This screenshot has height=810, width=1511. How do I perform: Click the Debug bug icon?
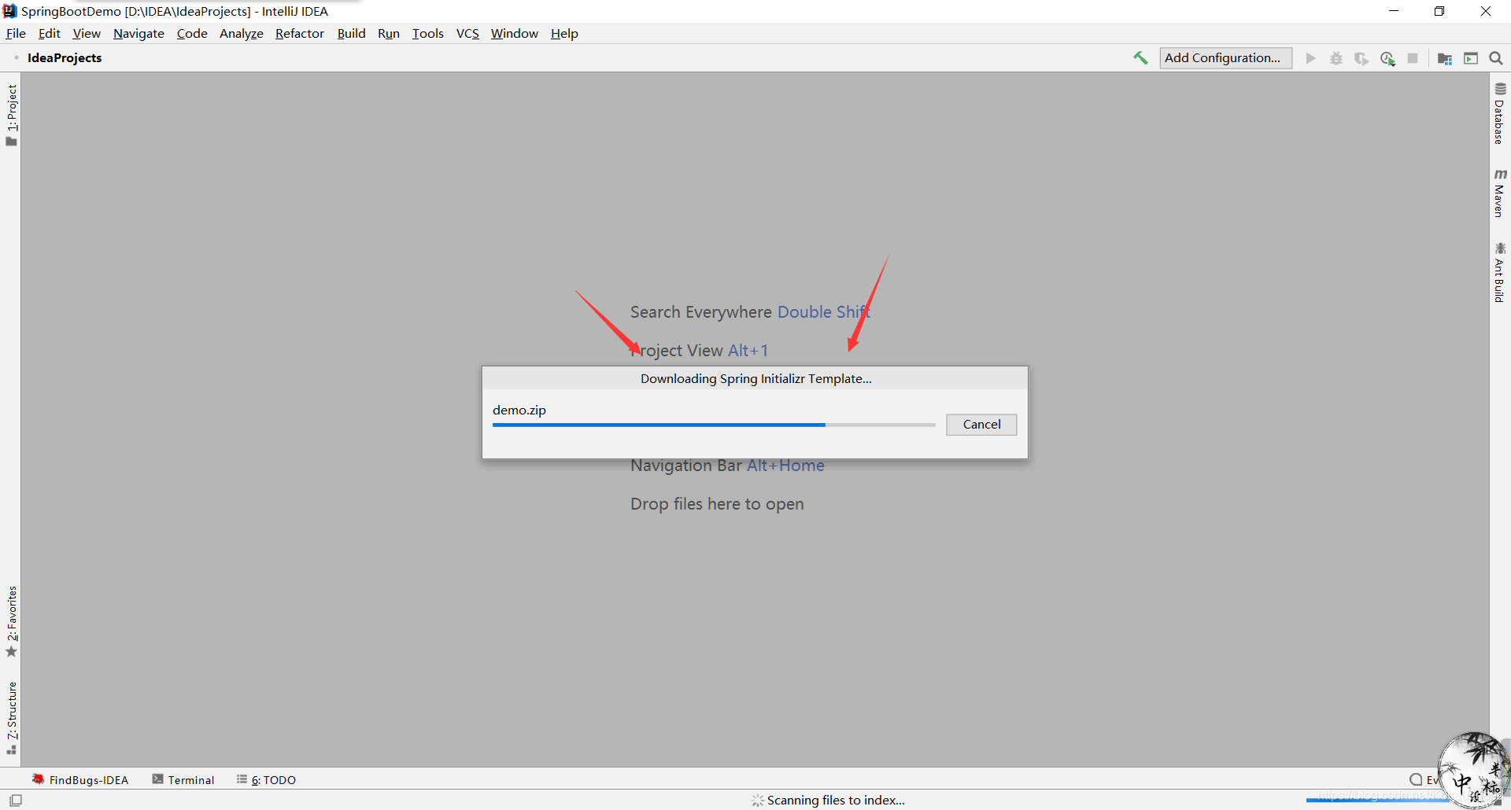point(1336,58)
